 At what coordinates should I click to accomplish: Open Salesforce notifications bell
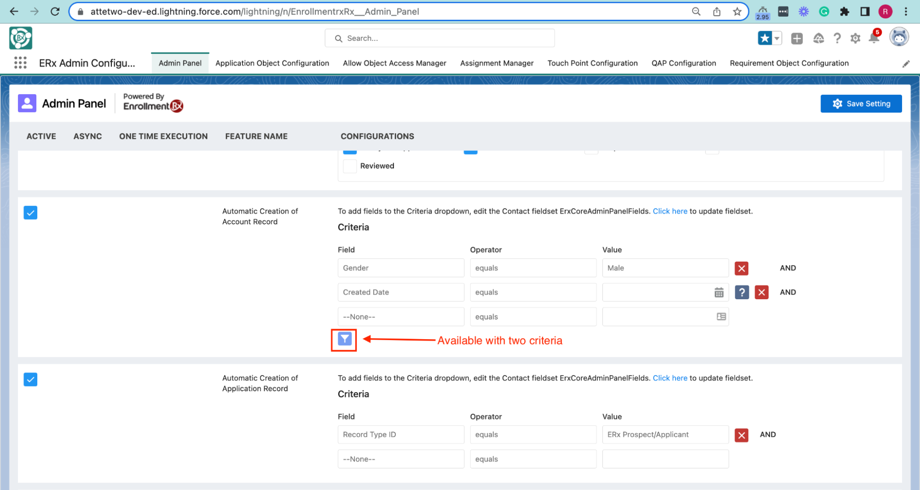click(874, 38)
